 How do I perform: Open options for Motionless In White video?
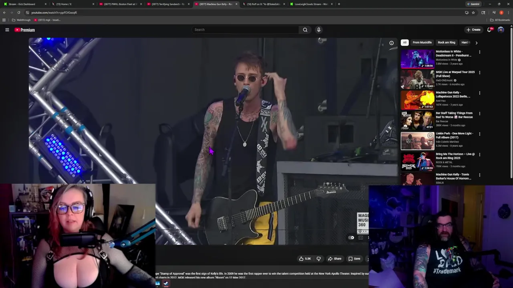pos(479,52)
